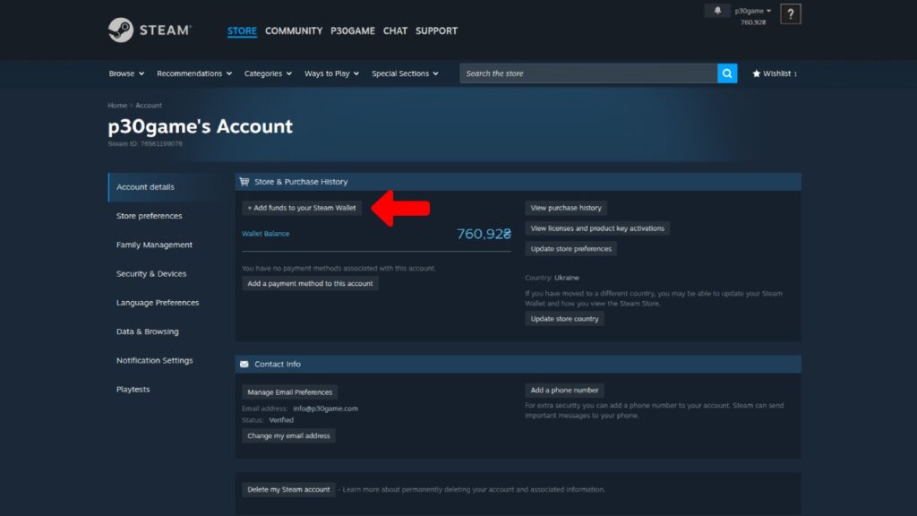
Task: Click the Account breadcrumb link
Action: tap(149, 106)
